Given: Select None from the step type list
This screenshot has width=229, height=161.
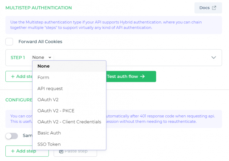Looking at the screenshot, I should pyautogui.click(x=44, y=66).
